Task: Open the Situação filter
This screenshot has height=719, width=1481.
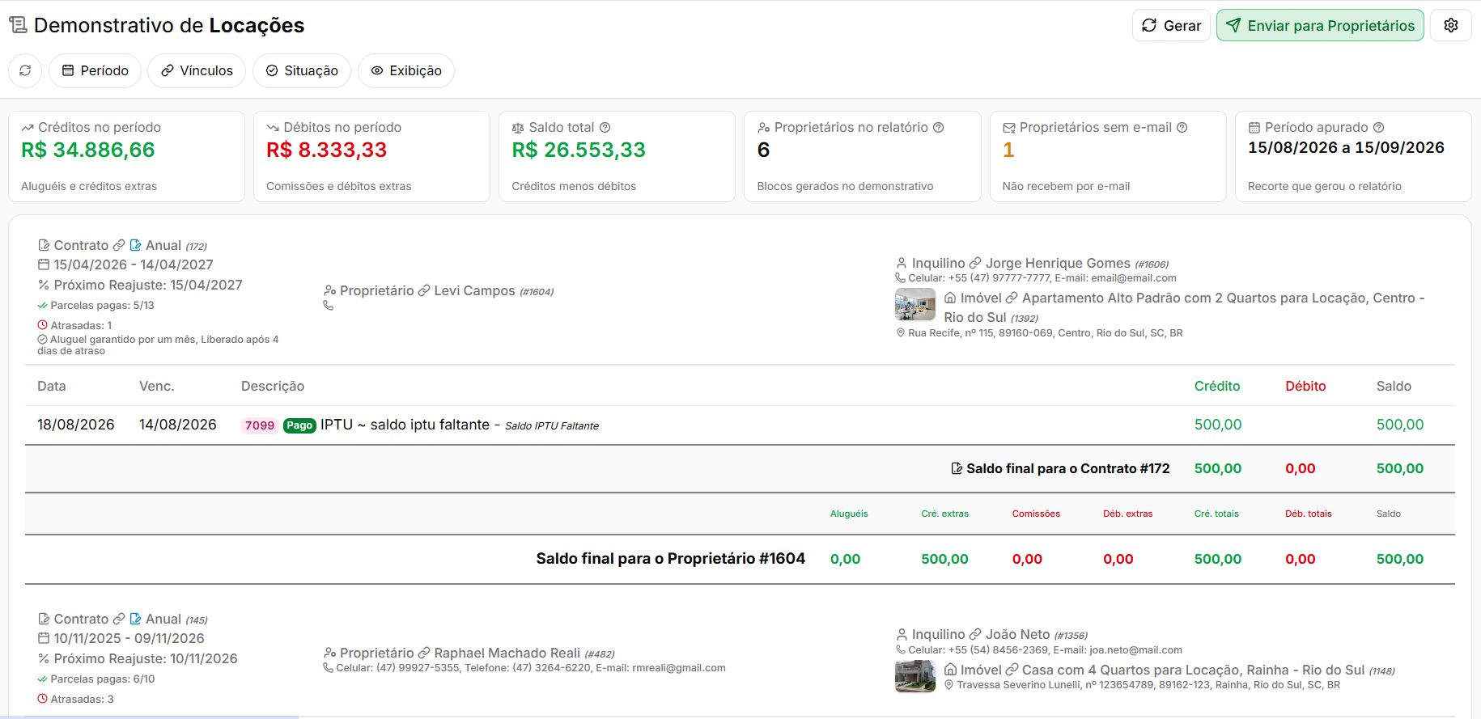Action: [302, 70]
